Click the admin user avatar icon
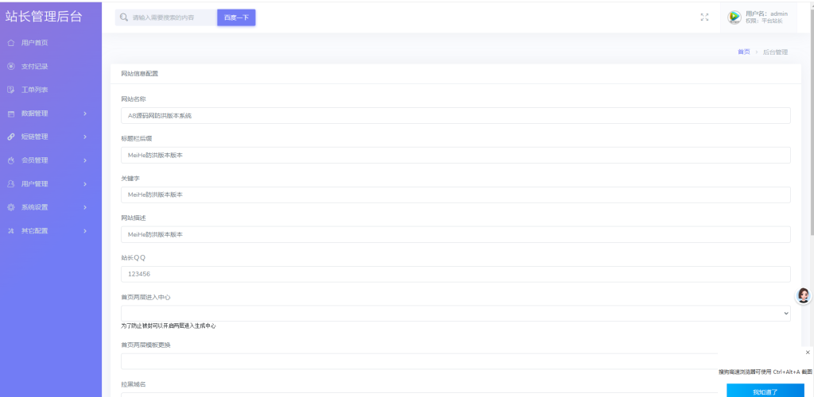This screenshot has height=397, width=814. tap(734, 17)
